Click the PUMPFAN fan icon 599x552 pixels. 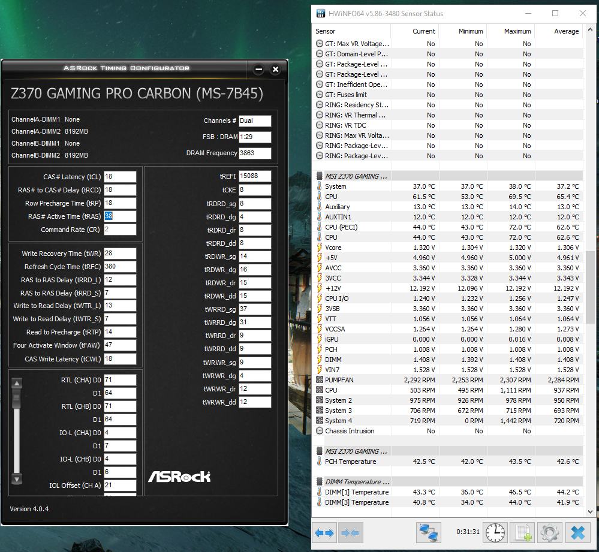320,380
